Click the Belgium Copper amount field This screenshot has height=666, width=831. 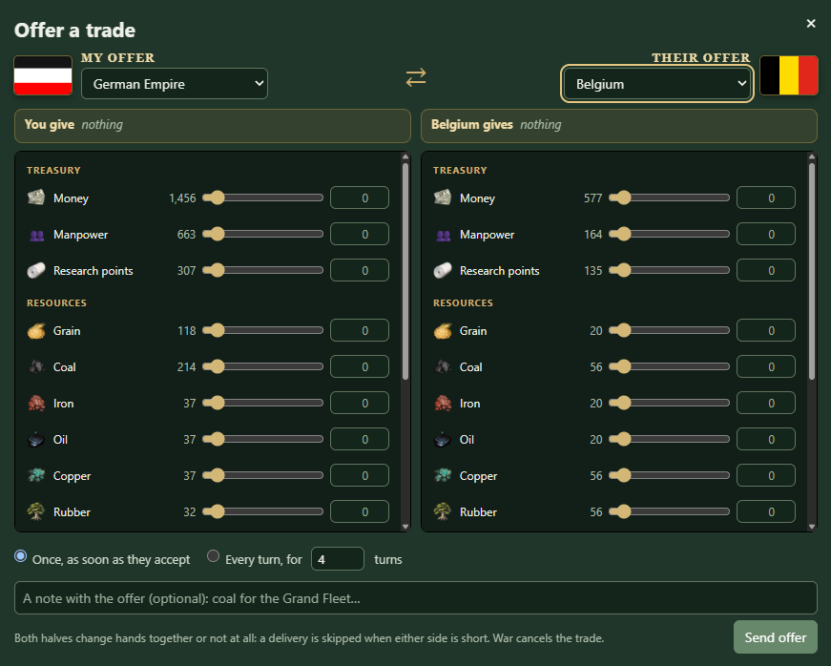coord(766,475)
